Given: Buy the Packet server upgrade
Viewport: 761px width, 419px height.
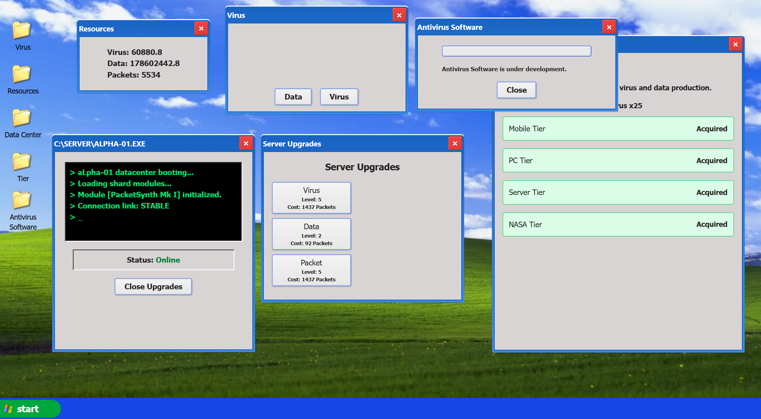Looking at the screenshot, I should click(x=311, y=270).
